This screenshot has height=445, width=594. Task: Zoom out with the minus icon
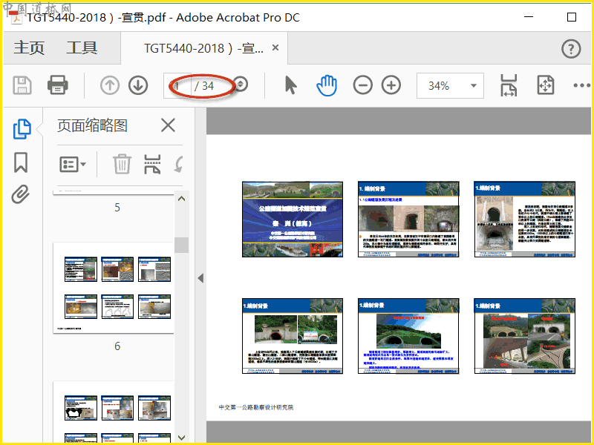coord(363,85)
